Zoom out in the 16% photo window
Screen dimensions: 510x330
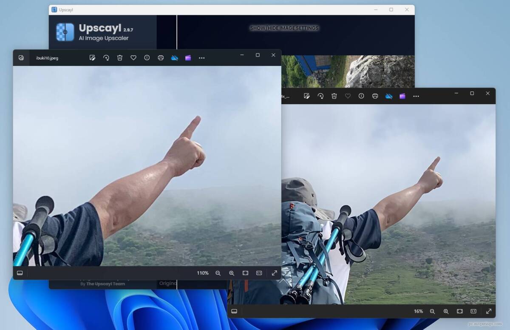click(432, 311)
